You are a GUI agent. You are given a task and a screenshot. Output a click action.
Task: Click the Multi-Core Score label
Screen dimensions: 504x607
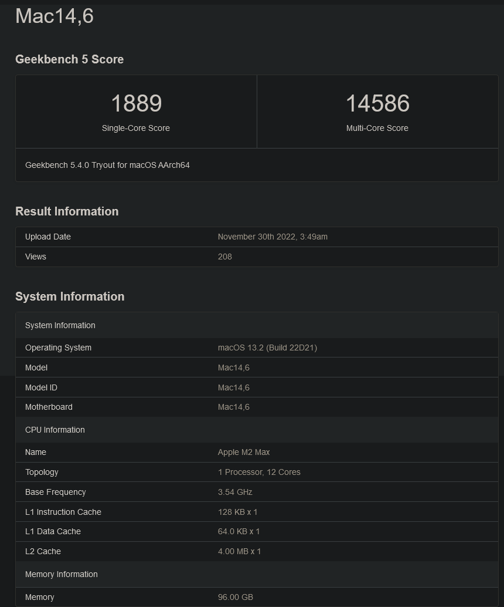[x=377, y=128]
